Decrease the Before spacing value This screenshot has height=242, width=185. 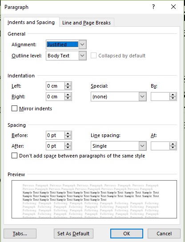tap(68, 137)
